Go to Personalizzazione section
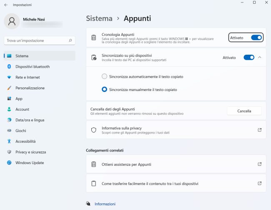This screenshot has width=271, height=210. pos(30,88)
